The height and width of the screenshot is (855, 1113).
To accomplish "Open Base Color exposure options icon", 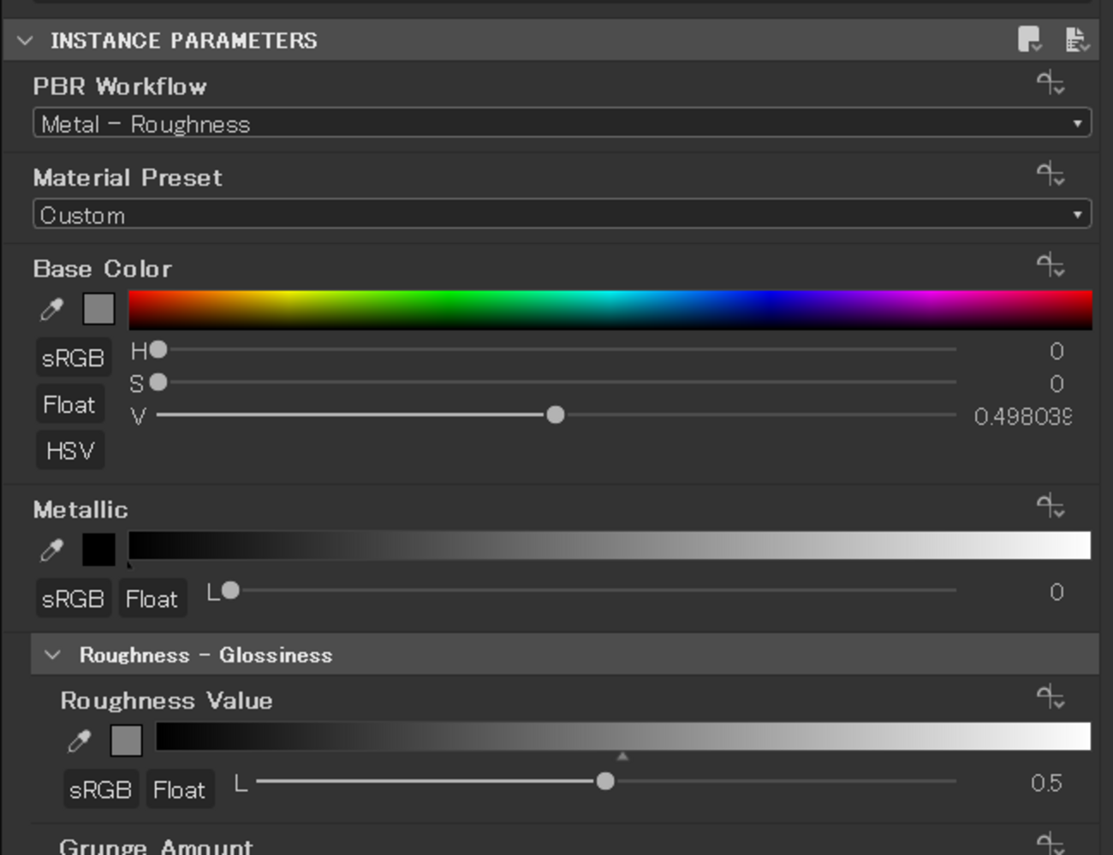I will (x=1051, y=266).
